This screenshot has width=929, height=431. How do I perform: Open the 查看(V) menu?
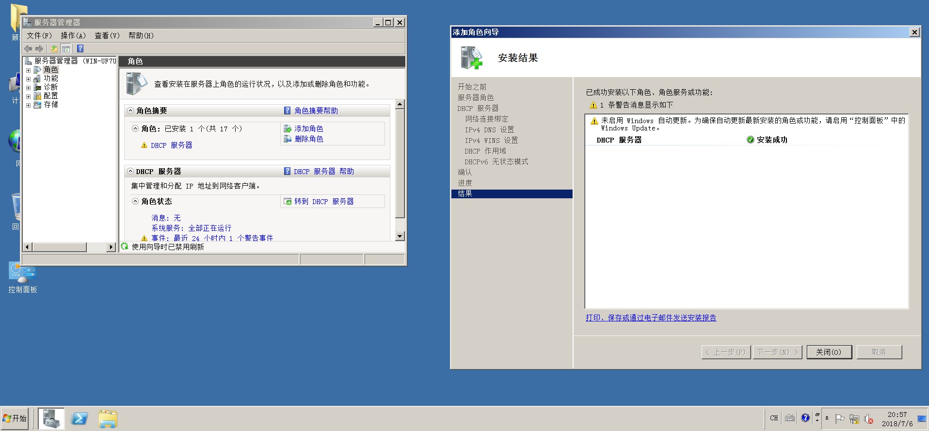pos(107,35)
